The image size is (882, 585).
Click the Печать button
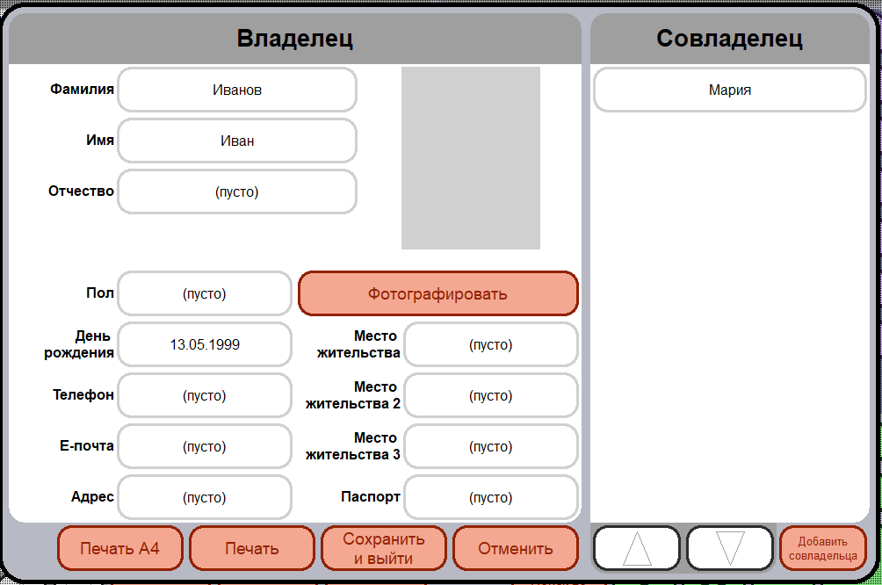251,548
